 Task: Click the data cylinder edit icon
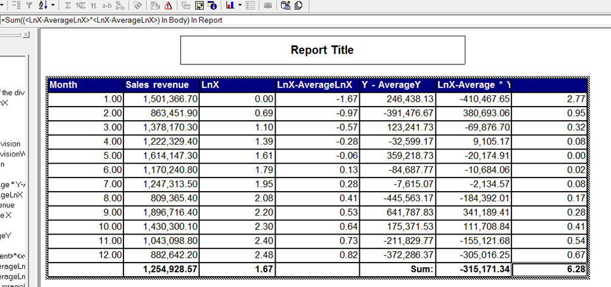[285, 5]
